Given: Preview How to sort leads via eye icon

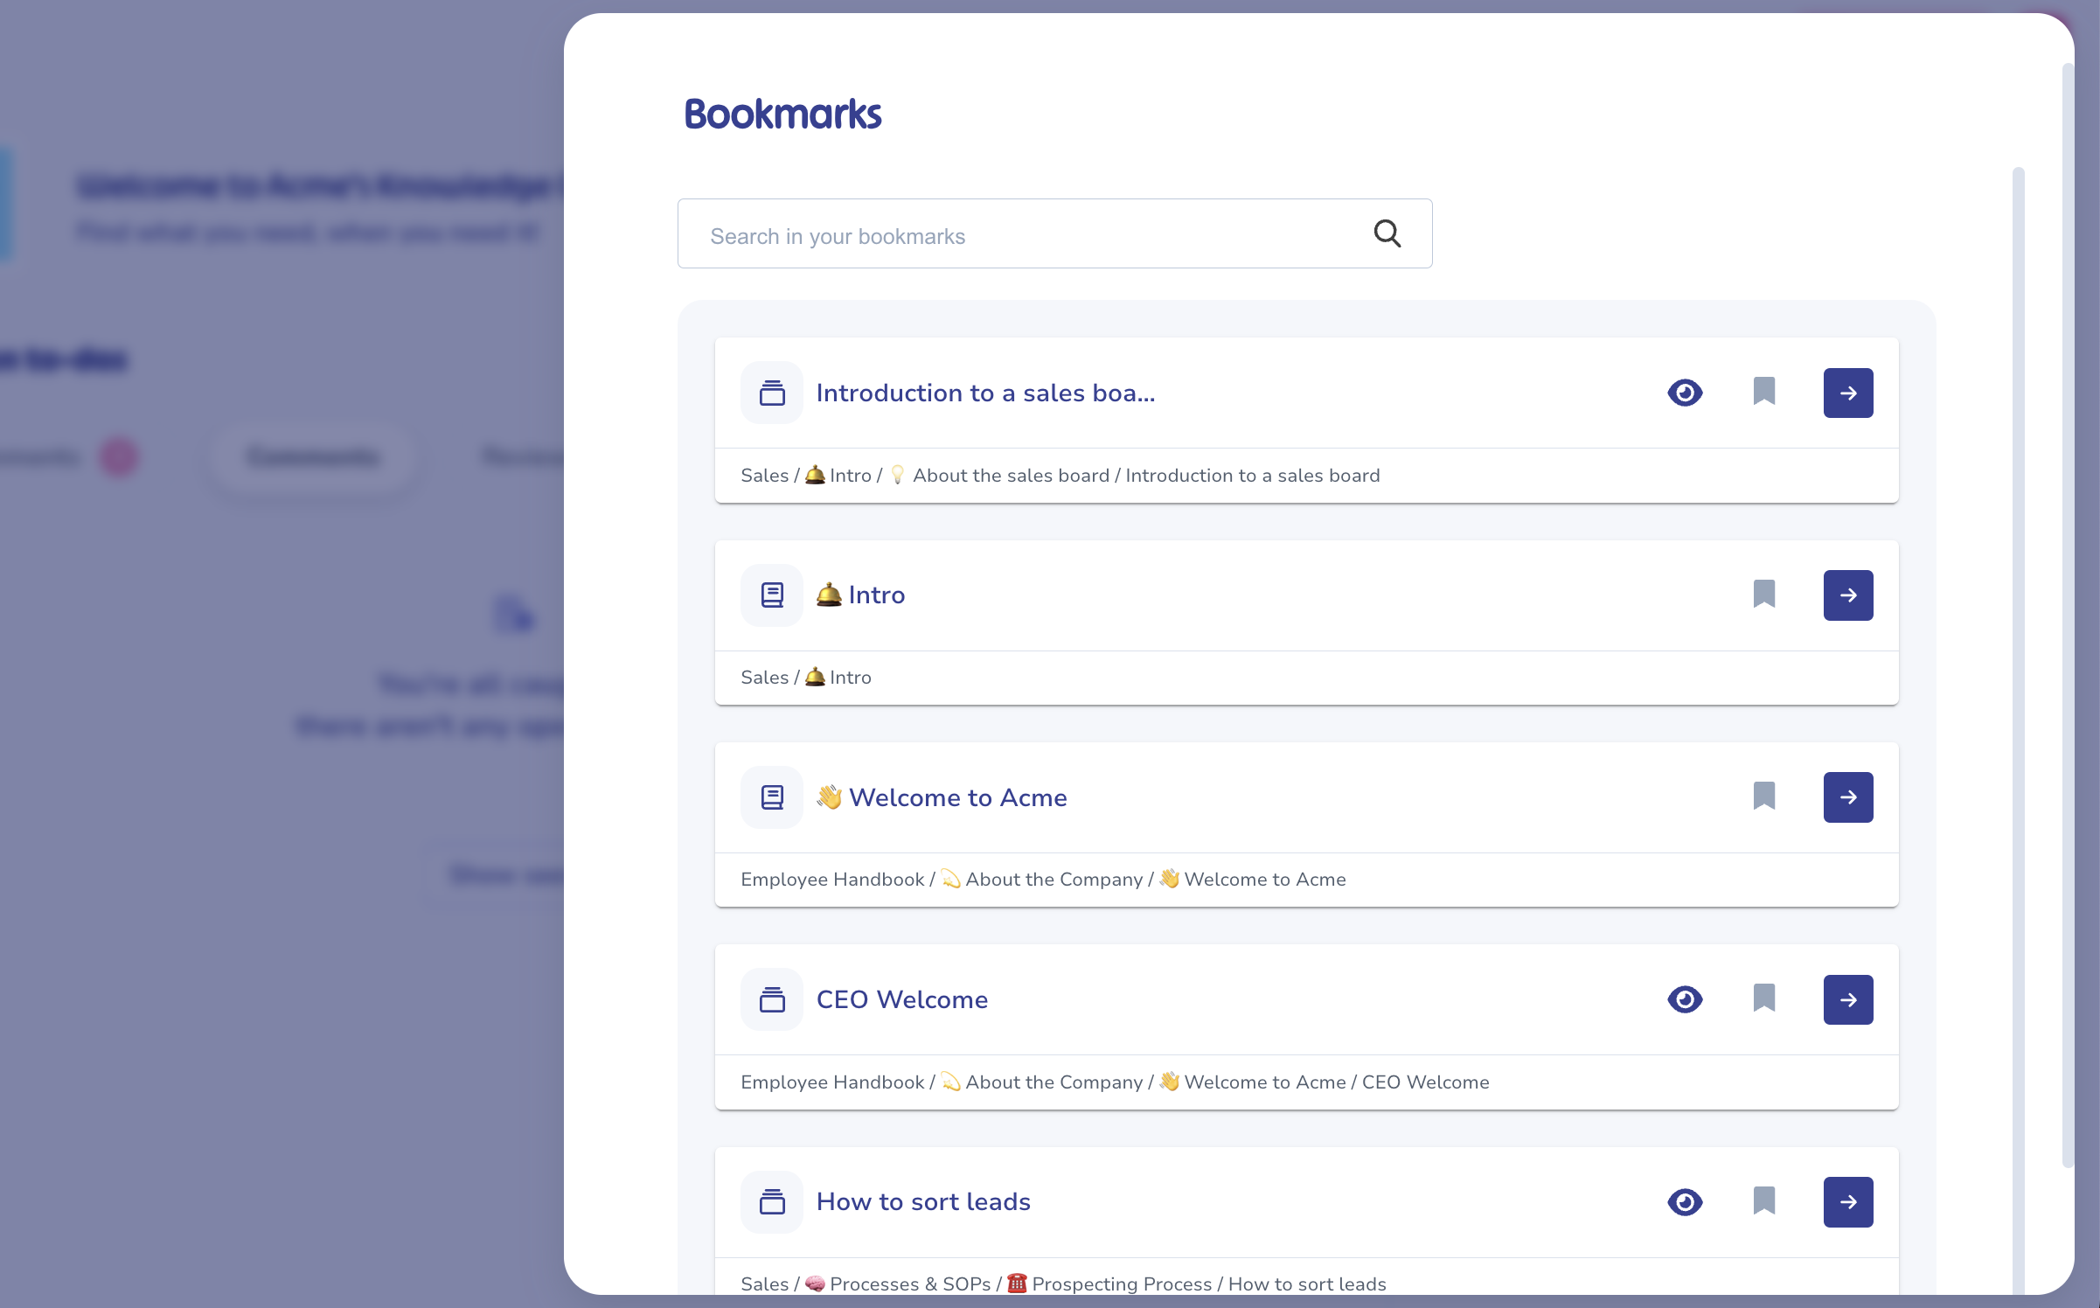Looking at the screenshot, I should coord(1685,1202).
